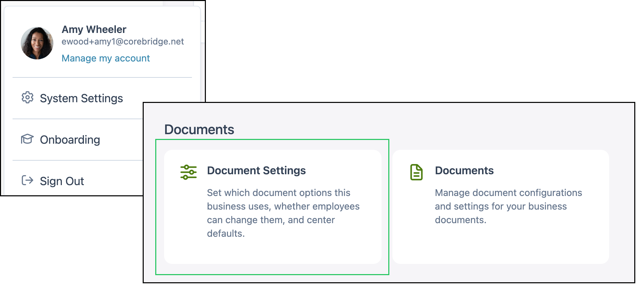This screenshot has width=638, height=286.
Task: Click the Sign Out arrow icon
Action: click(28, 180)
